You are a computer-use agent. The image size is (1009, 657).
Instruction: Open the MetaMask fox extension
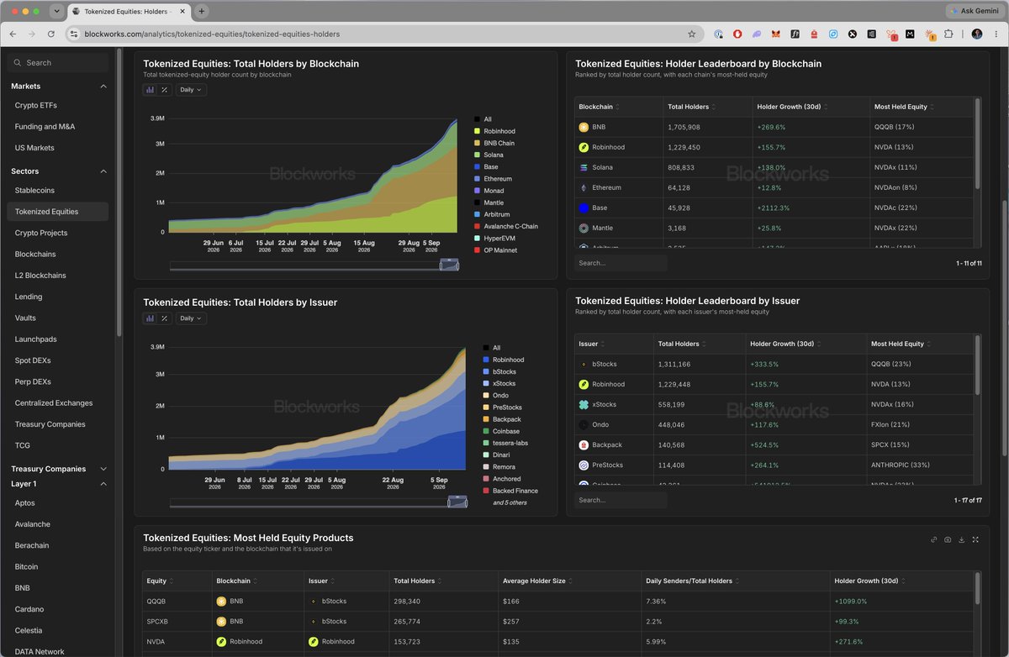point(775,34)
